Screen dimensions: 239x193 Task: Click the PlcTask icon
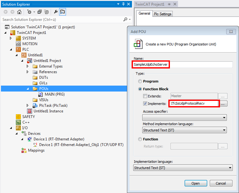[35, 106]
